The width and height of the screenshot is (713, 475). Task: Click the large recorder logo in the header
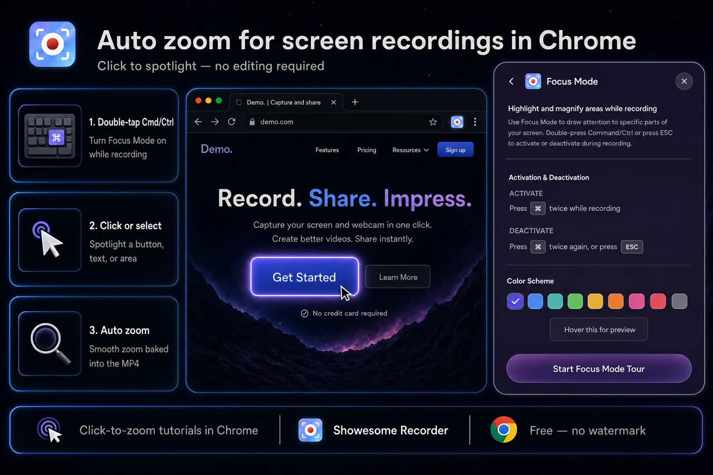pyautogui.click(x=52, y=44)
